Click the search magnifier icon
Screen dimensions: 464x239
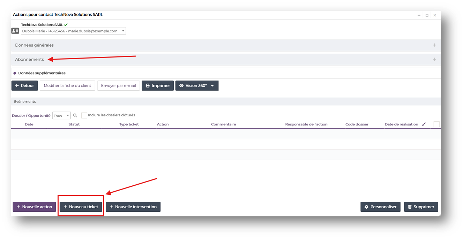click(x=75, y=116)
